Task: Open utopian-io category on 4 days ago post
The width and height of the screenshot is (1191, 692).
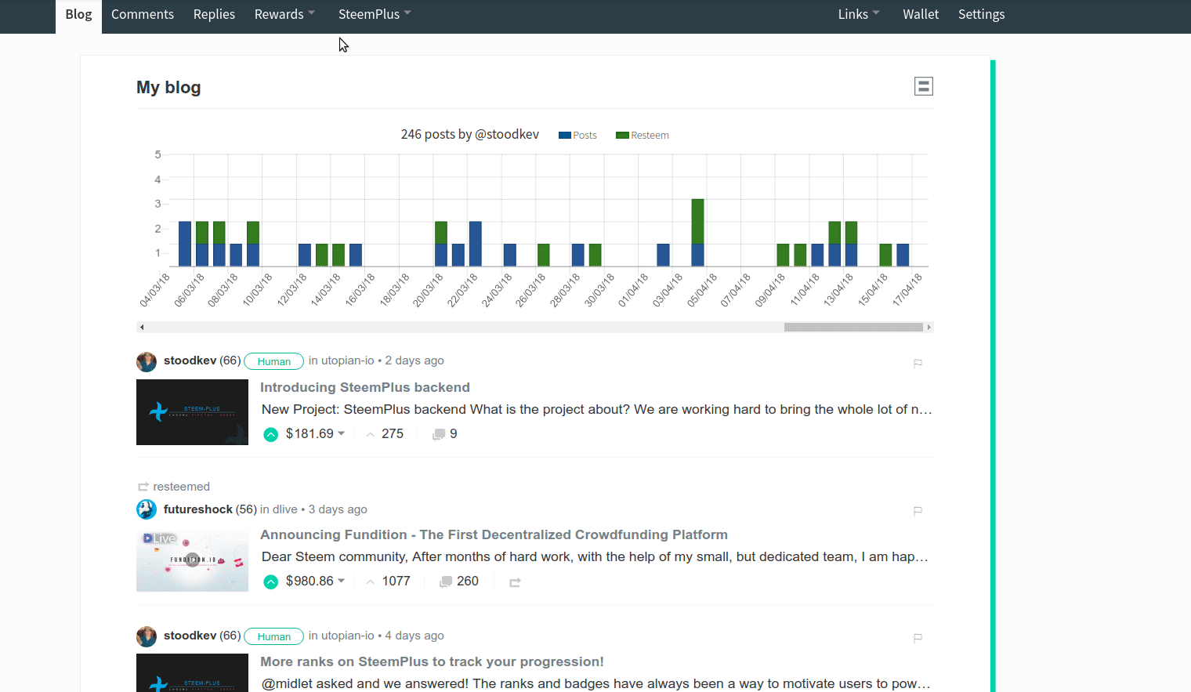Action: click(348, 636)
